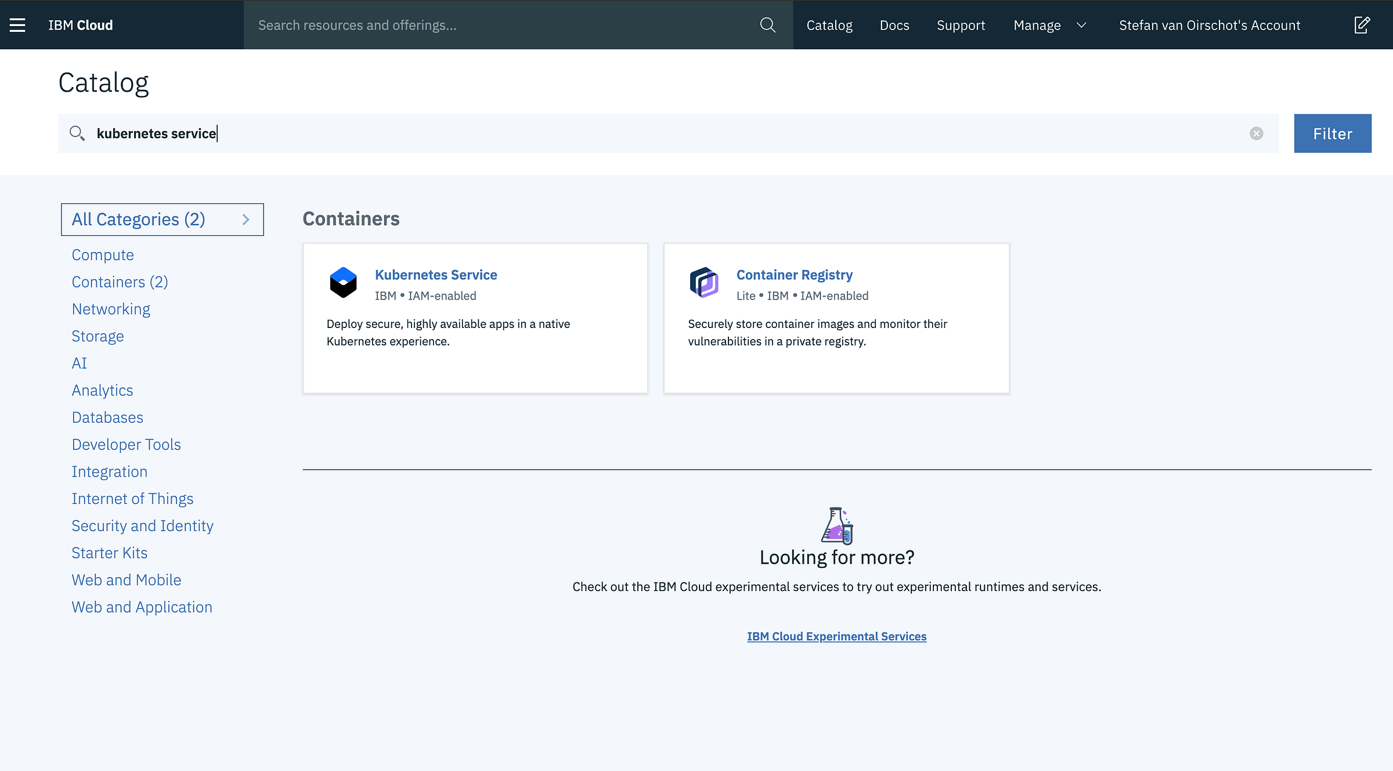Click the blue Filter button
The height and width of the screenshot is (771, 1393).
[x=1332, y=134]
